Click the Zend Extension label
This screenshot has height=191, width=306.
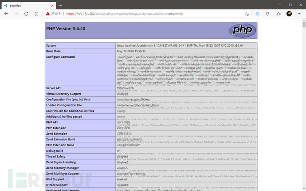(57, 134)
